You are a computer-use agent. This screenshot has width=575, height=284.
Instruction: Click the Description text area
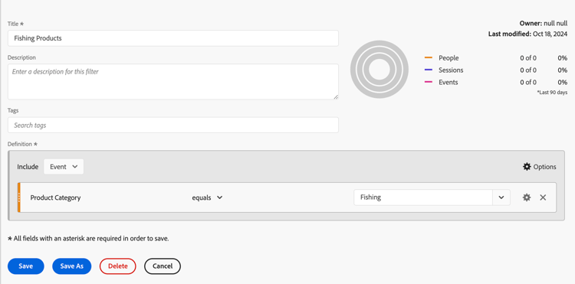click(x=173, y=82)
